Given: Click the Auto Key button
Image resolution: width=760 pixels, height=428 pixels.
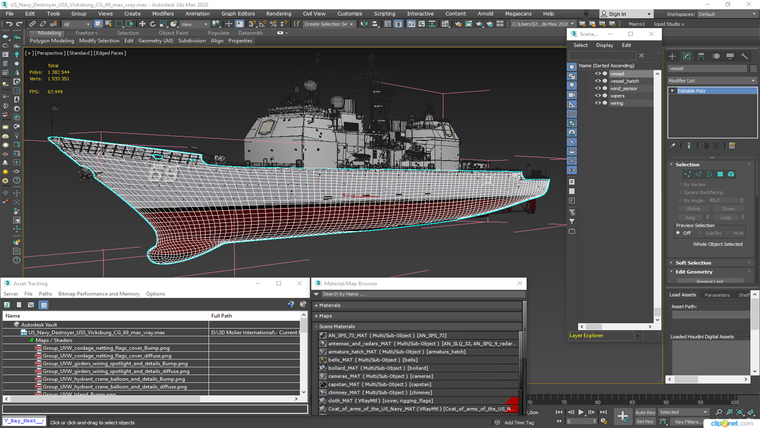Looking at the screenshot, I should tap(645, 413).
